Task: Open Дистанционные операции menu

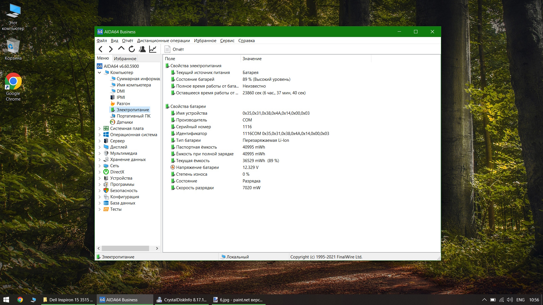Action: [x=163, y=41]
